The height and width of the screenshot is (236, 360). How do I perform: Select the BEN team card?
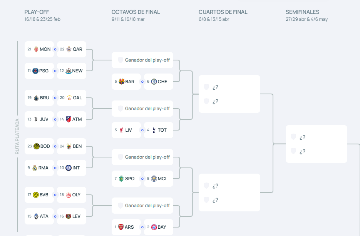72,146
